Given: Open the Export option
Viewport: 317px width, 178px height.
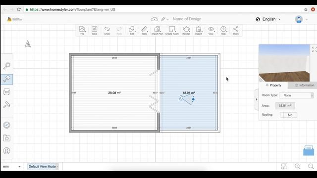Looking at the screenshot, I should [x=199, y=31].
